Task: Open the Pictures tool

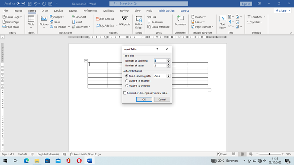Action: 44,22
